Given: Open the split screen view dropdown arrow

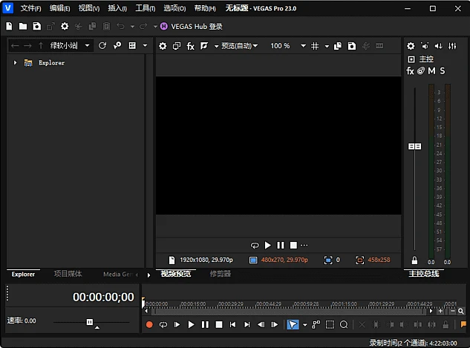Looking at the screenshot, I should pos(216,46).
